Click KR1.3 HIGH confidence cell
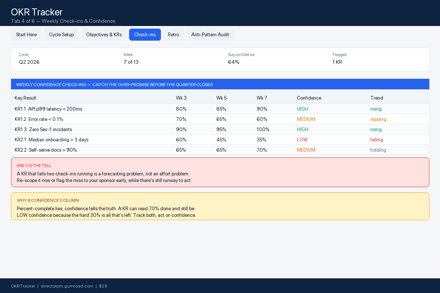This screenshot has height=293, width=440. point(302,129)
